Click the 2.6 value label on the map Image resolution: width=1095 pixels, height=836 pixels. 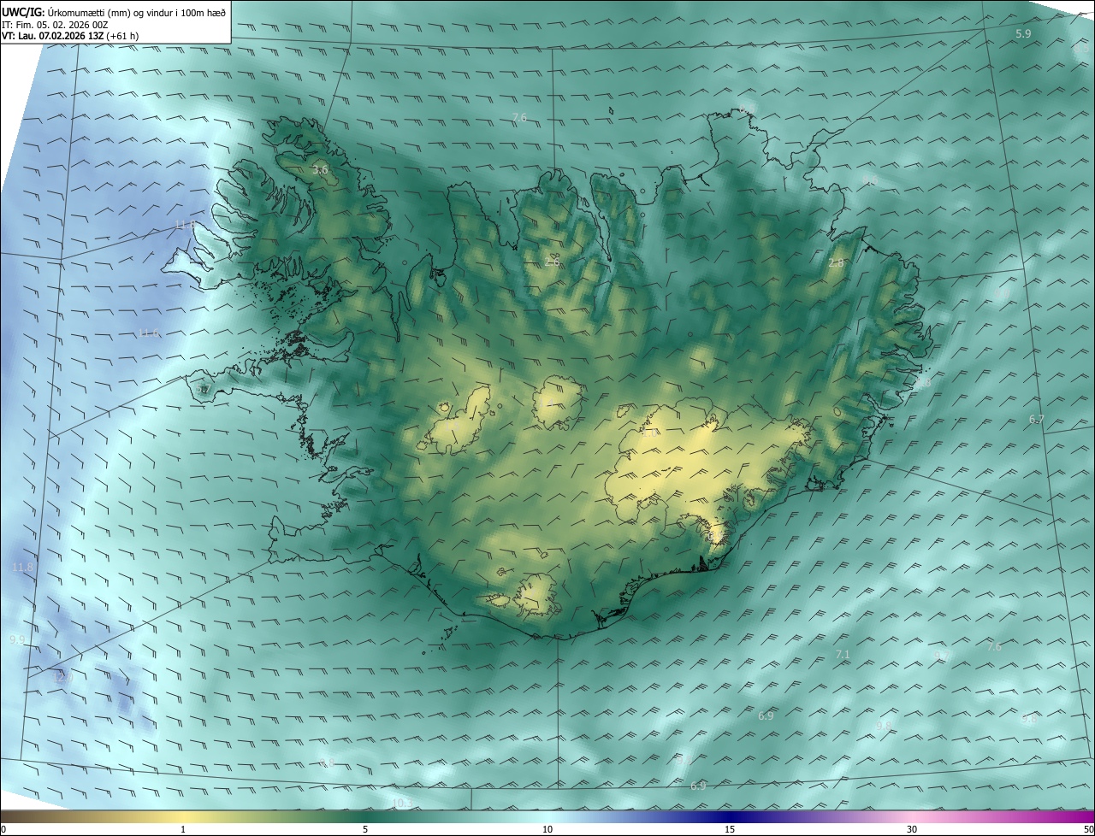click(553, 262)
